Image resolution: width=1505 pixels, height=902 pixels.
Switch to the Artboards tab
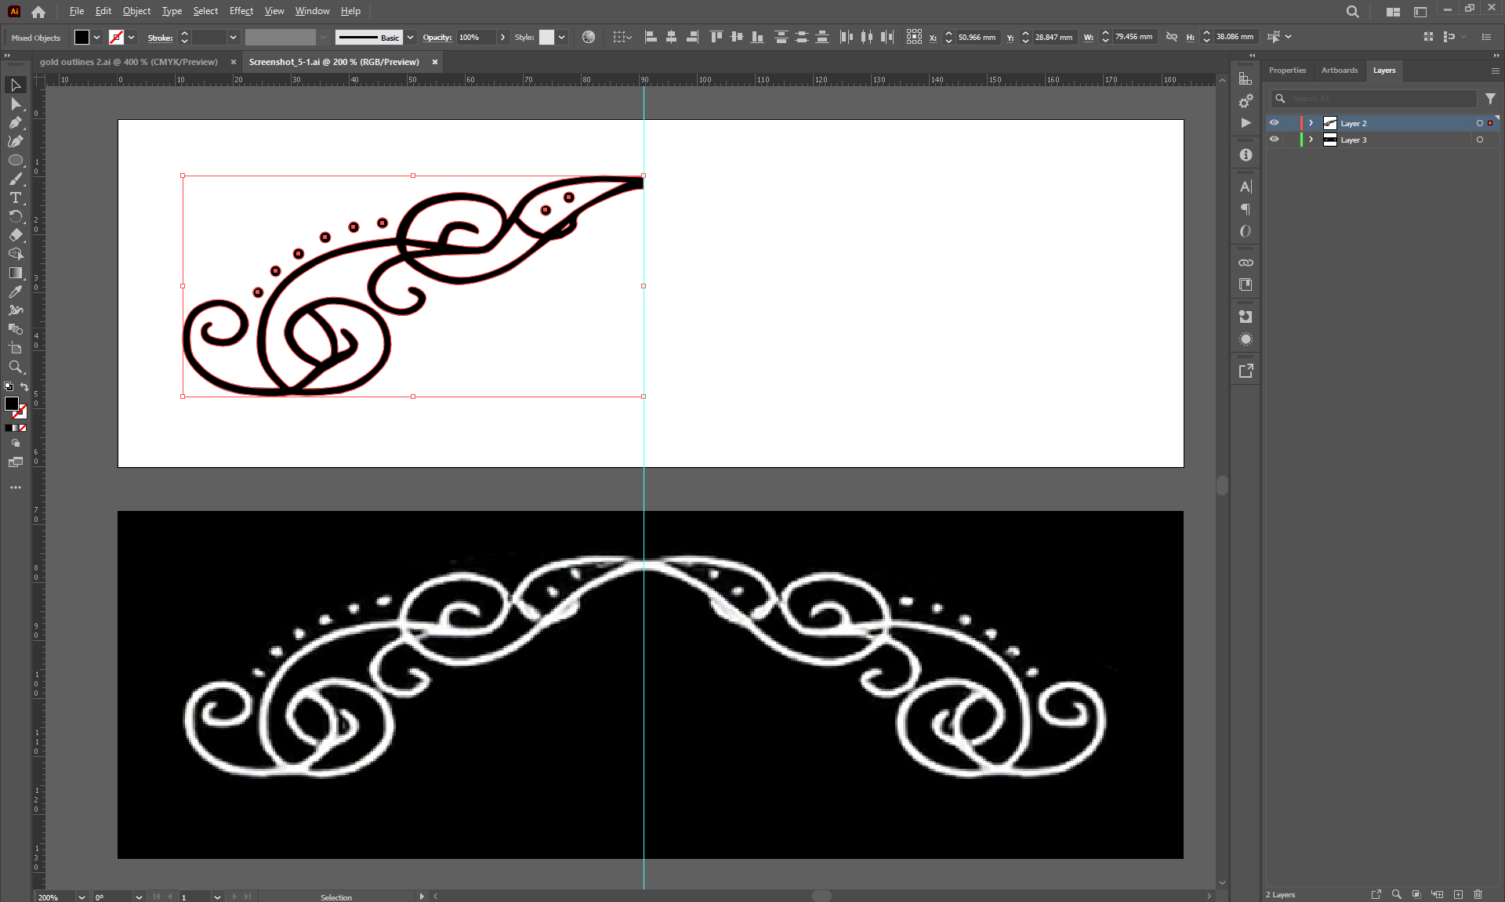1339,71
